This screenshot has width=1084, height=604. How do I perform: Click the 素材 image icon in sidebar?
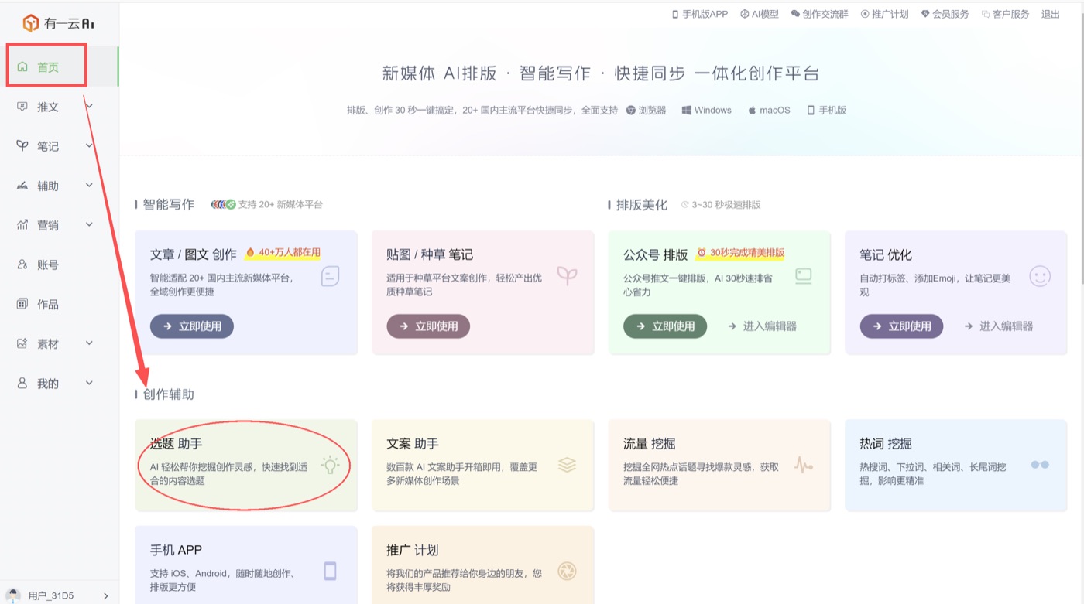(22, 343)
